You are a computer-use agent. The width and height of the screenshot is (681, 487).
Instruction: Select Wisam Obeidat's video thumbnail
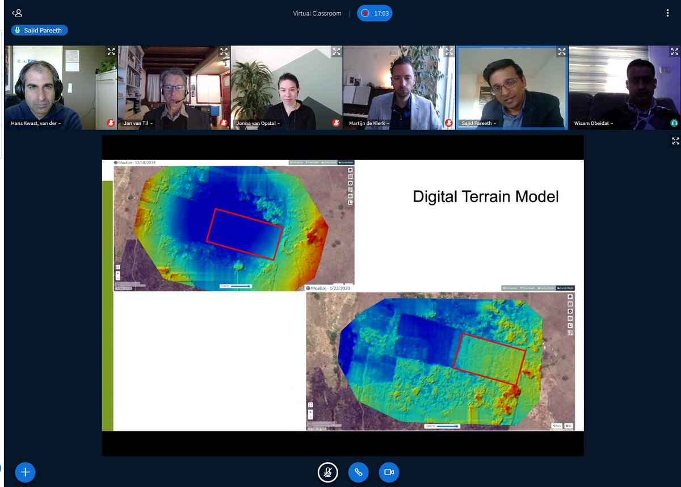624,87
